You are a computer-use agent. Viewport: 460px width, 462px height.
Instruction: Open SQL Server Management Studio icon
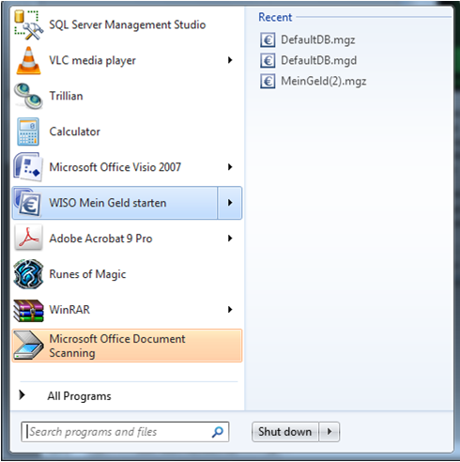(28, 25)
